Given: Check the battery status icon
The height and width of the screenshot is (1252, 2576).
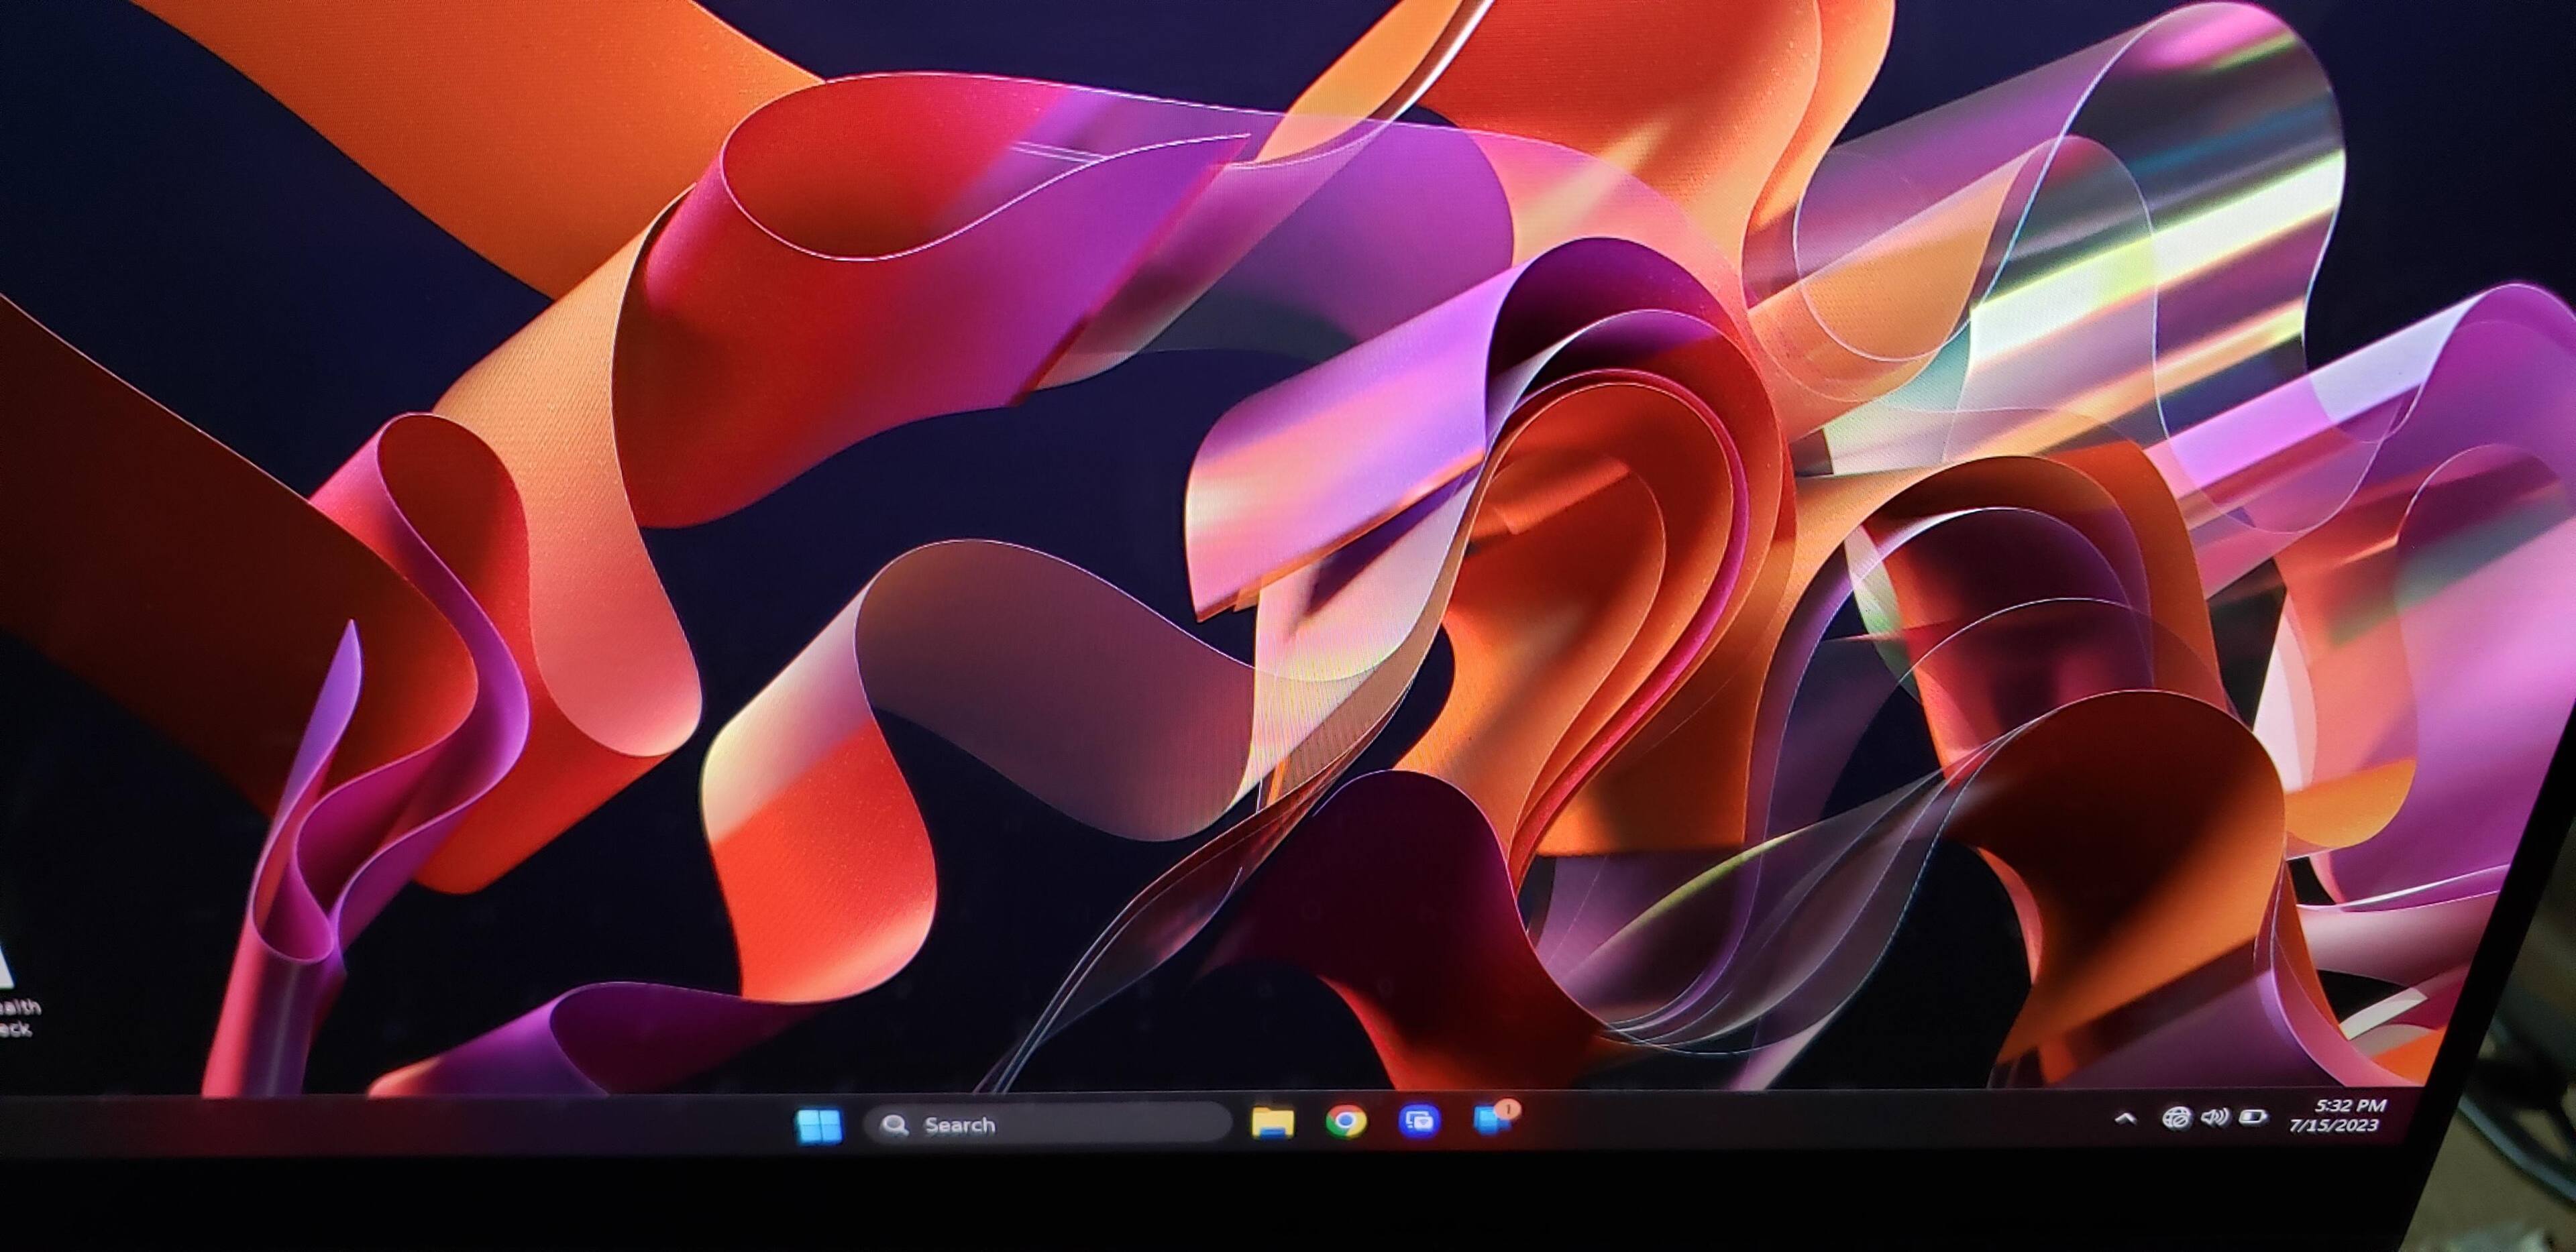Looking at the screenshot, I should click(2252, 1117).
